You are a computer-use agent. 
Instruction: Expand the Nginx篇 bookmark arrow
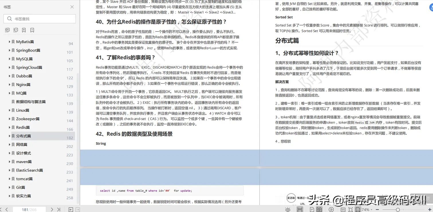tap(9, 85)
